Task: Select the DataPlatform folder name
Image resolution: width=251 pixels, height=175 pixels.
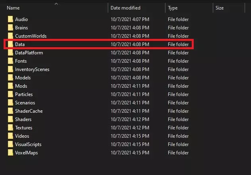Action: point(29,53)
